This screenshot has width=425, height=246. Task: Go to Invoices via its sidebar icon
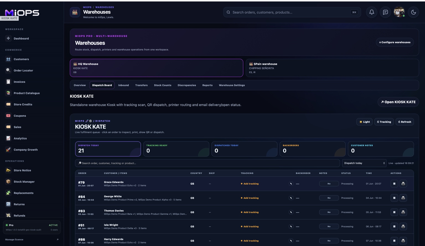point(8,82)
